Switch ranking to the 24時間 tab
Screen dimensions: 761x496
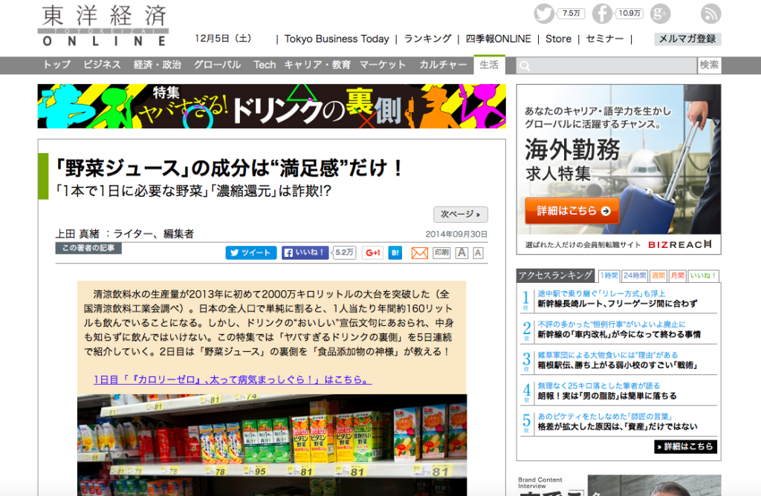pyautogui.click(x=634, y=275)
